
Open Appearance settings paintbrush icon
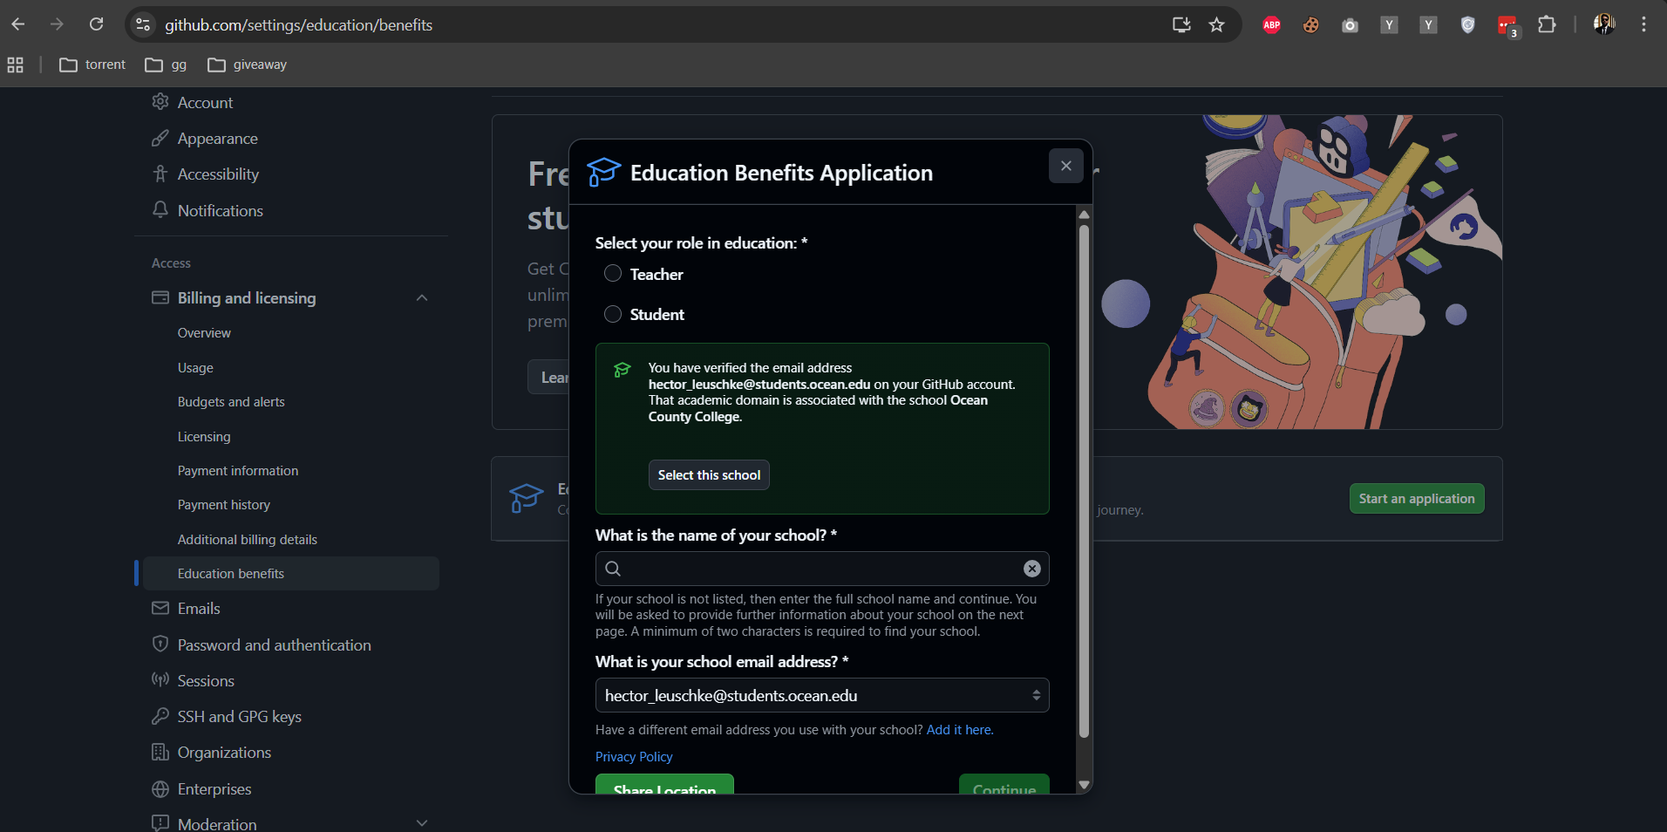pos(160,139)
